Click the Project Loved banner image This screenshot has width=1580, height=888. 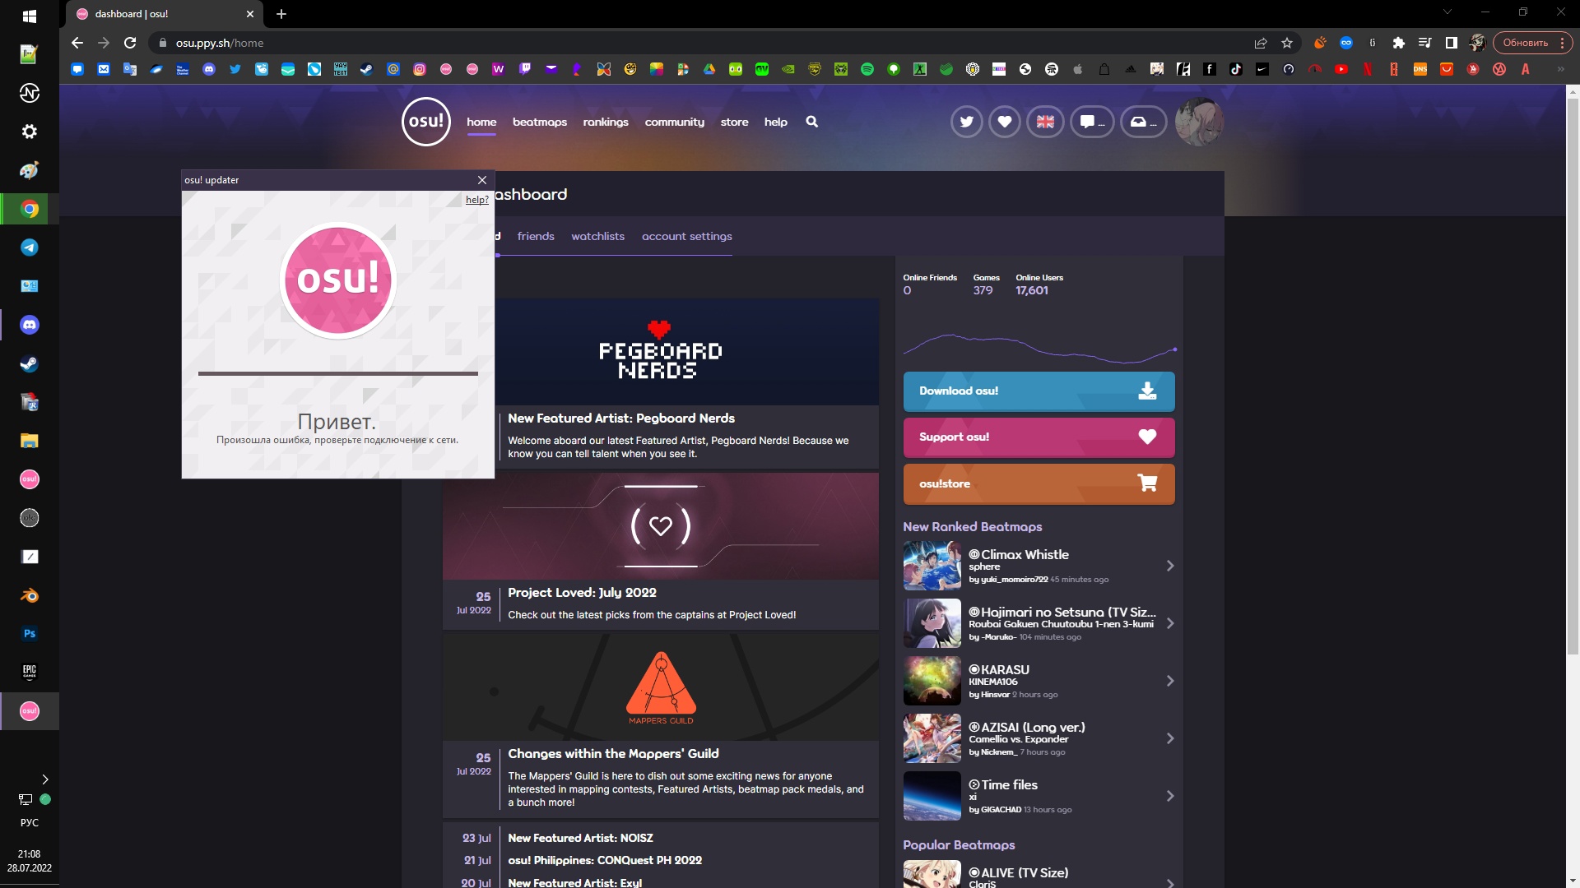pyautogui.click(x=661, y=526)
